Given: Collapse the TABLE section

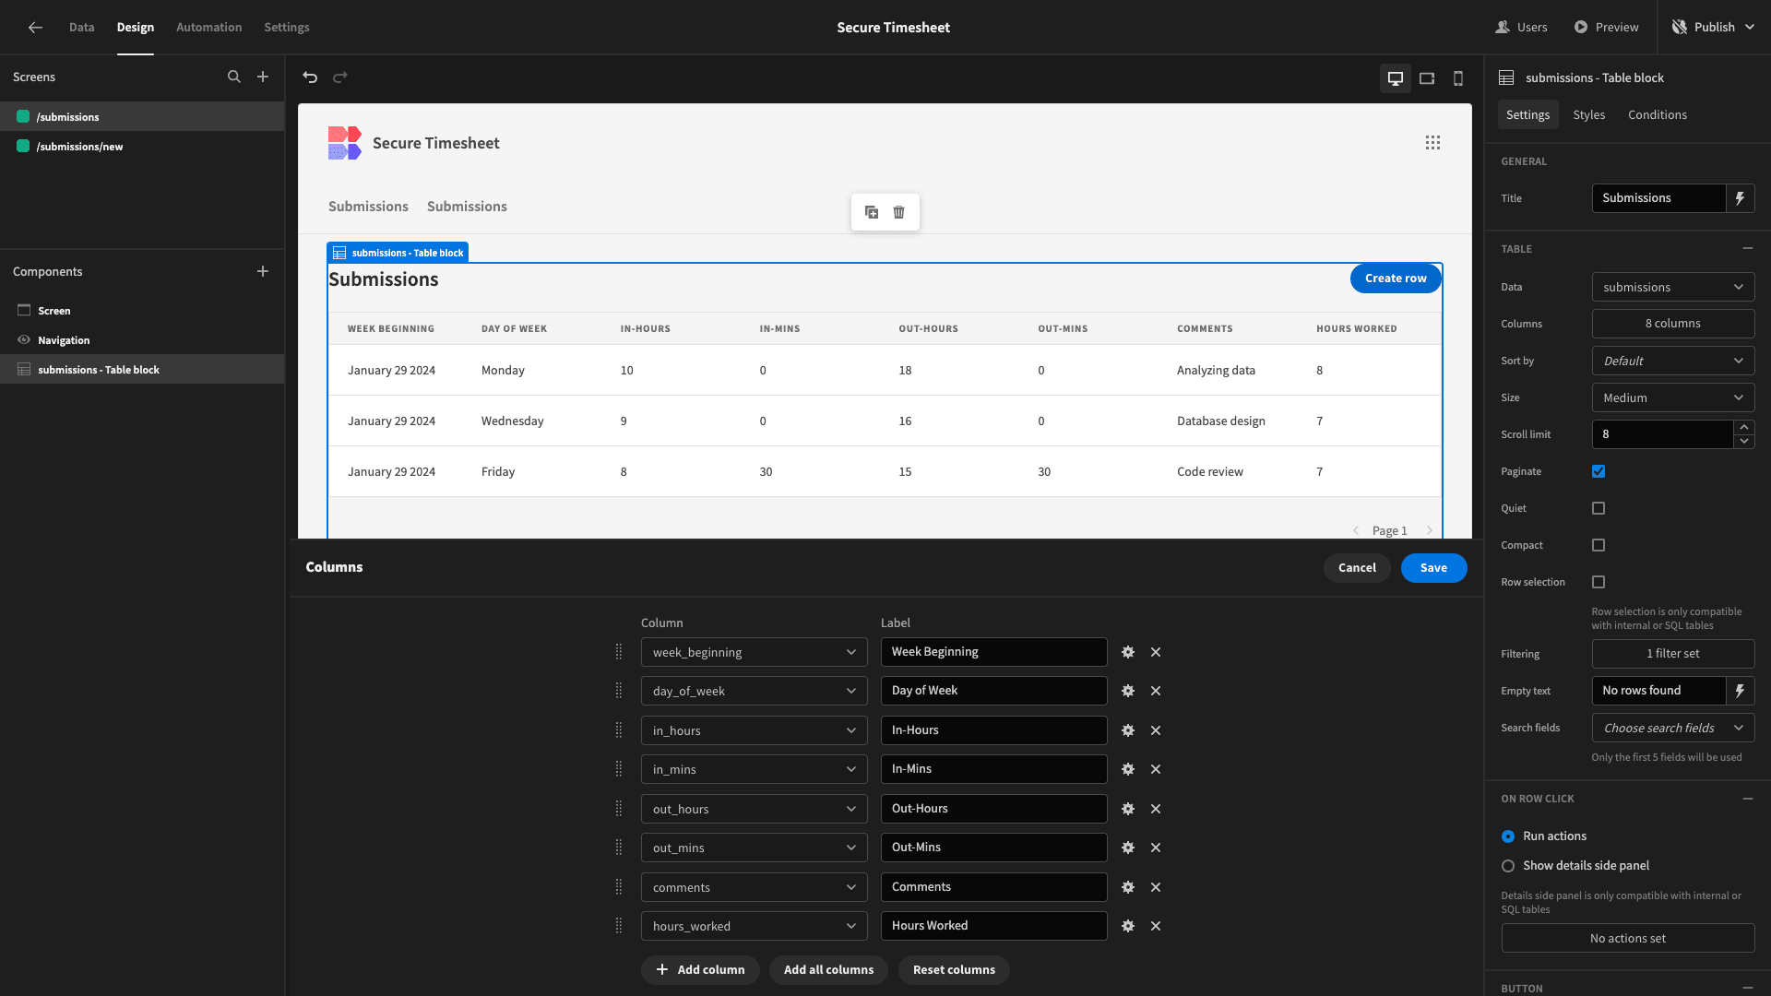Looking at the screenshot, I should pyautogui.click(x=1747, y=249).
